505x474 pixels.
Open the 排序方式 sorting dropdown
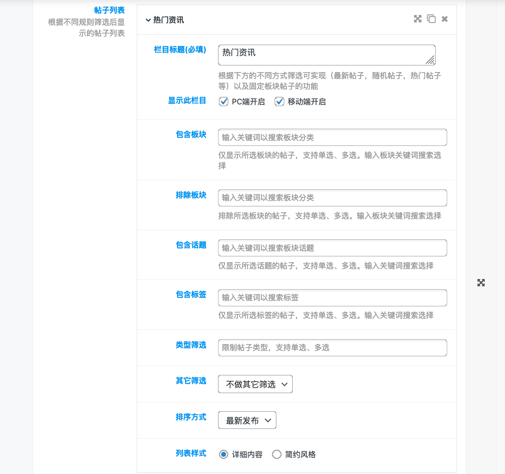tap(247, 420)
